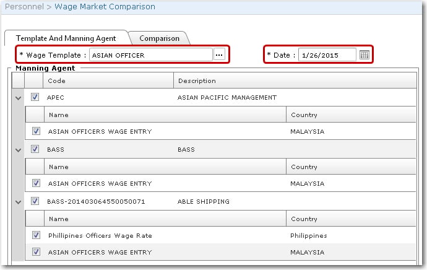The height and width of the screenshot is (270, 427).
Task: Untick Asian Officers Wage Entry under APEC
Action: coord(36,131)
